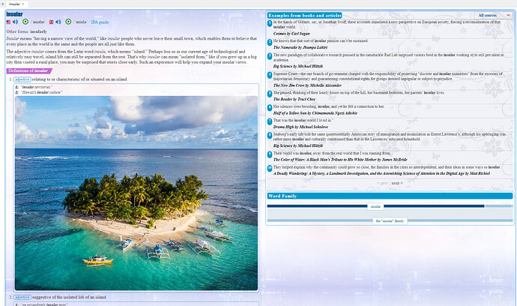Click 'Drama High by Michael Sokolove' source
The height and width of the screenshot is (306, 517).
(x=300, y=127)
